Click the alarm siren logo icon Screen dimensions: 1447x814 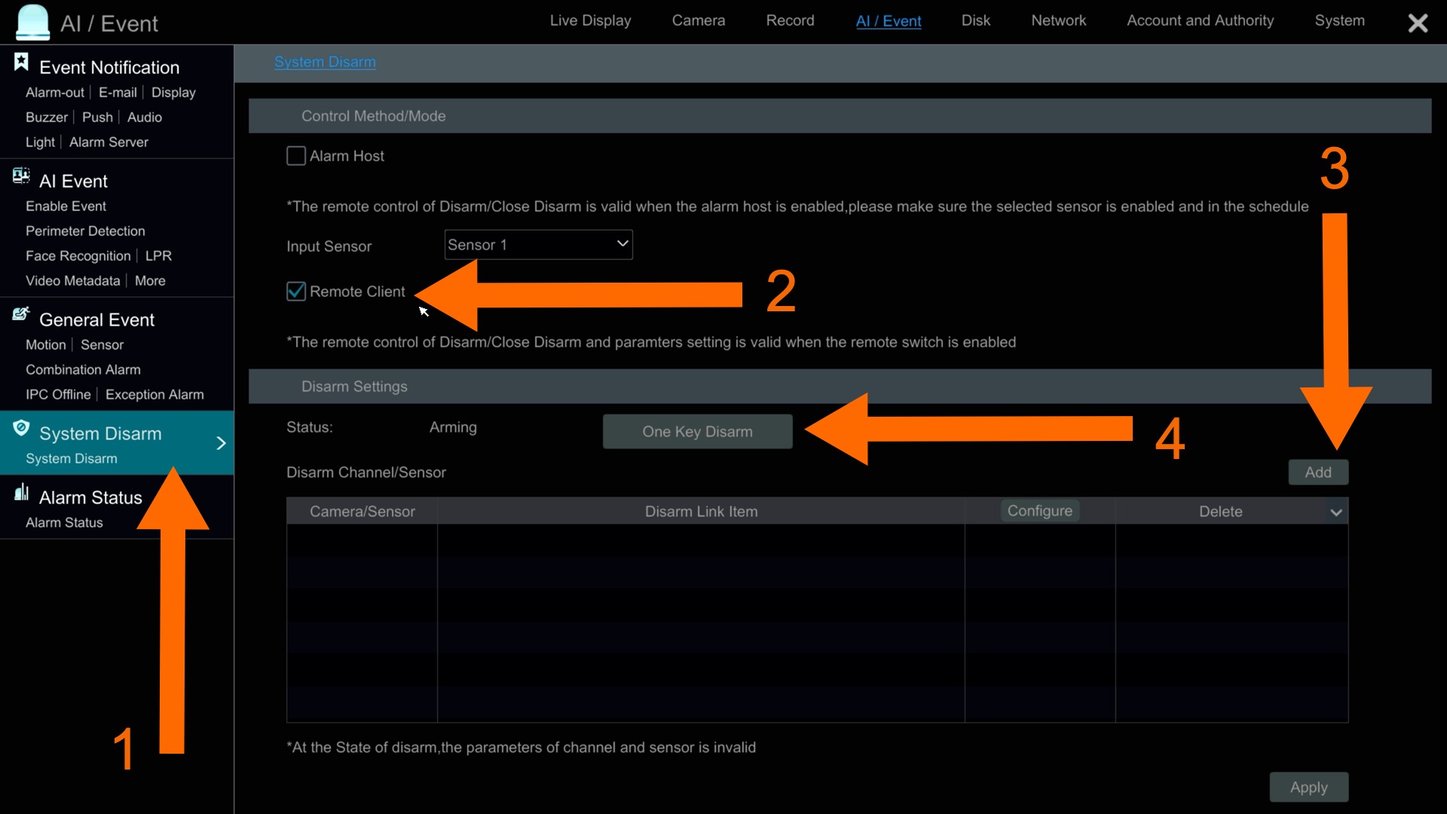tap(32, 22)
